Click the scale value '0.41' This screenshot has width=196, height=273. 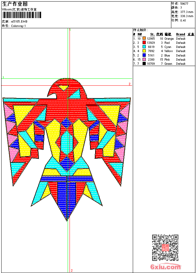tap(183, 21)
